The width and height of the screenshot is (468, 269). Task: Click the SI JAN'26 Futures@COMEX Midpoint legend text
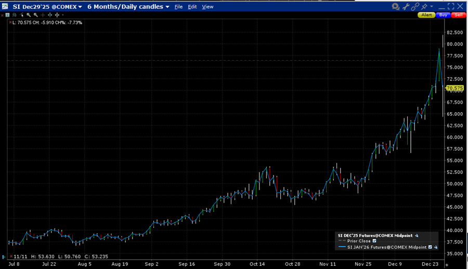click(x=387, y=247)
